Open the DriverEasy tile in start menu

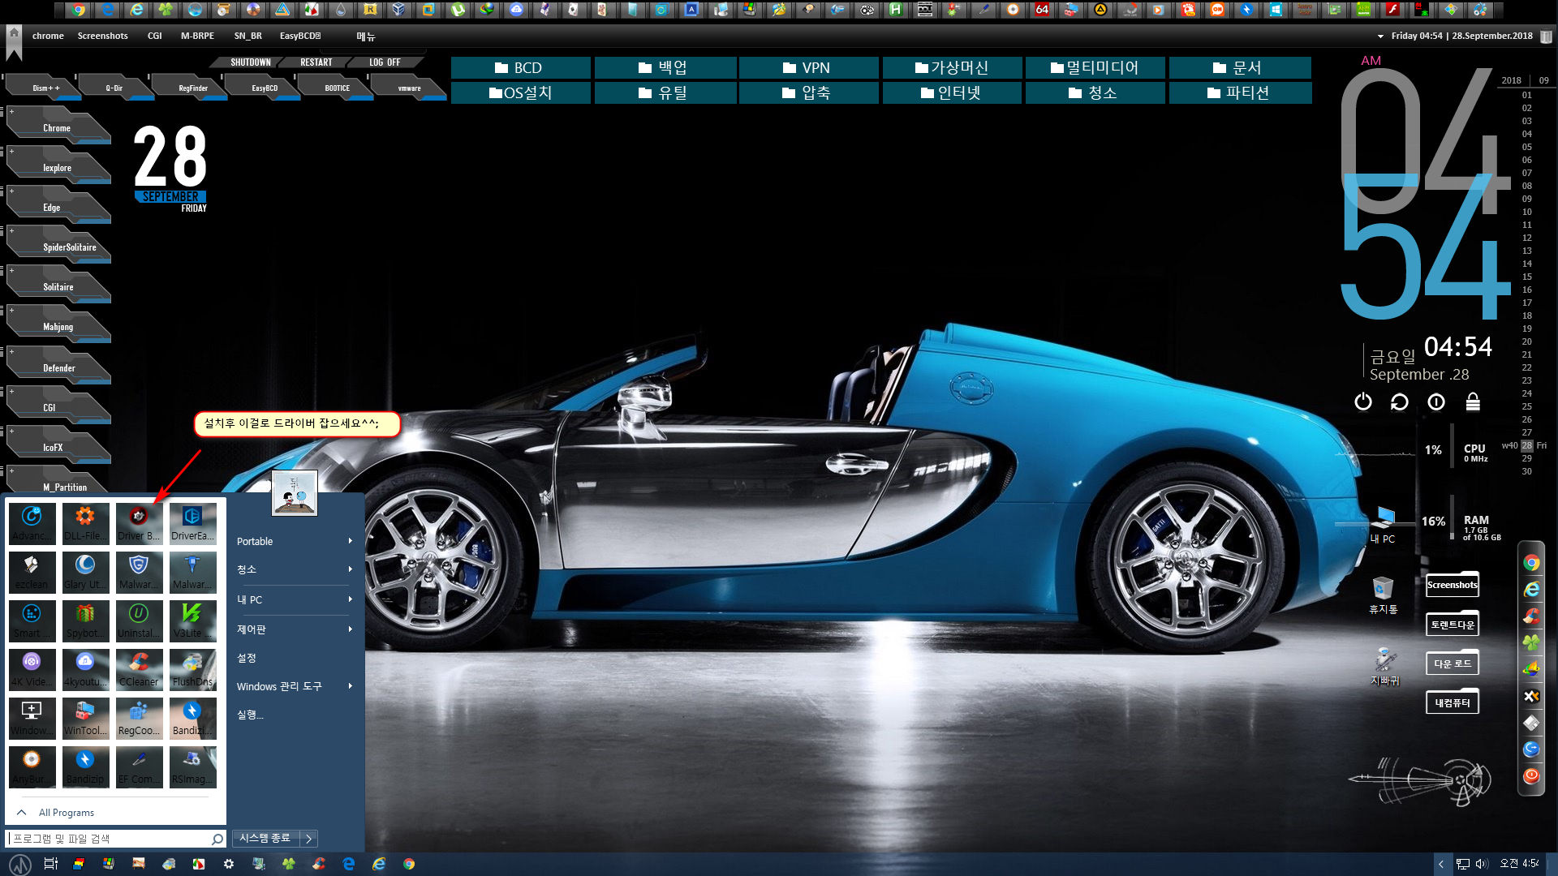pyautogui.click(x=192, y=523)
